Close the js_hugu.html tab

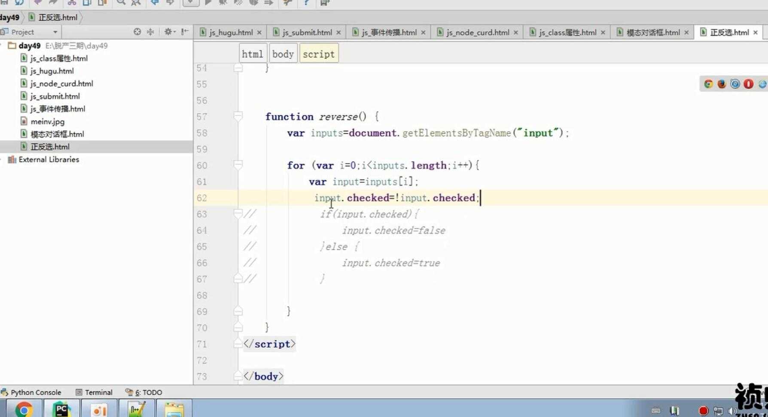259,33
